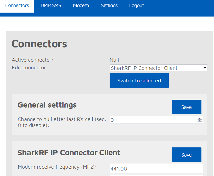
Task: Click the General settings heading
Action: point(47,105)
